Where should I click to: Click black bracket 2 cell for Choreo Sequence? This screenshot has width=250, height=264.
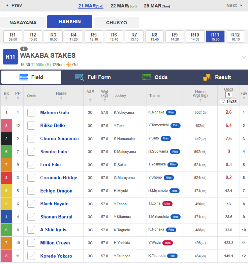point(6,138)
